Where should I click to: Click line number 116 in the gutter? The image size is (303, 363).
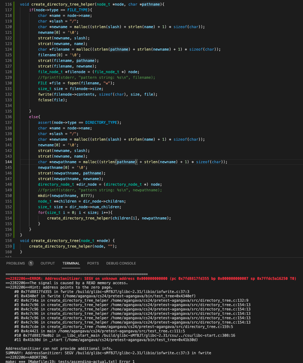8,4
